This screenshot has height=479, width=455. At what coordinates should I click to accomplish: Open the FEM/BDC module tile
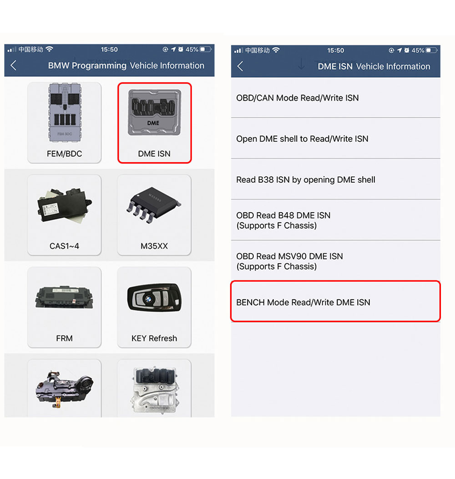pyautogui.click(x=64, y=123)
